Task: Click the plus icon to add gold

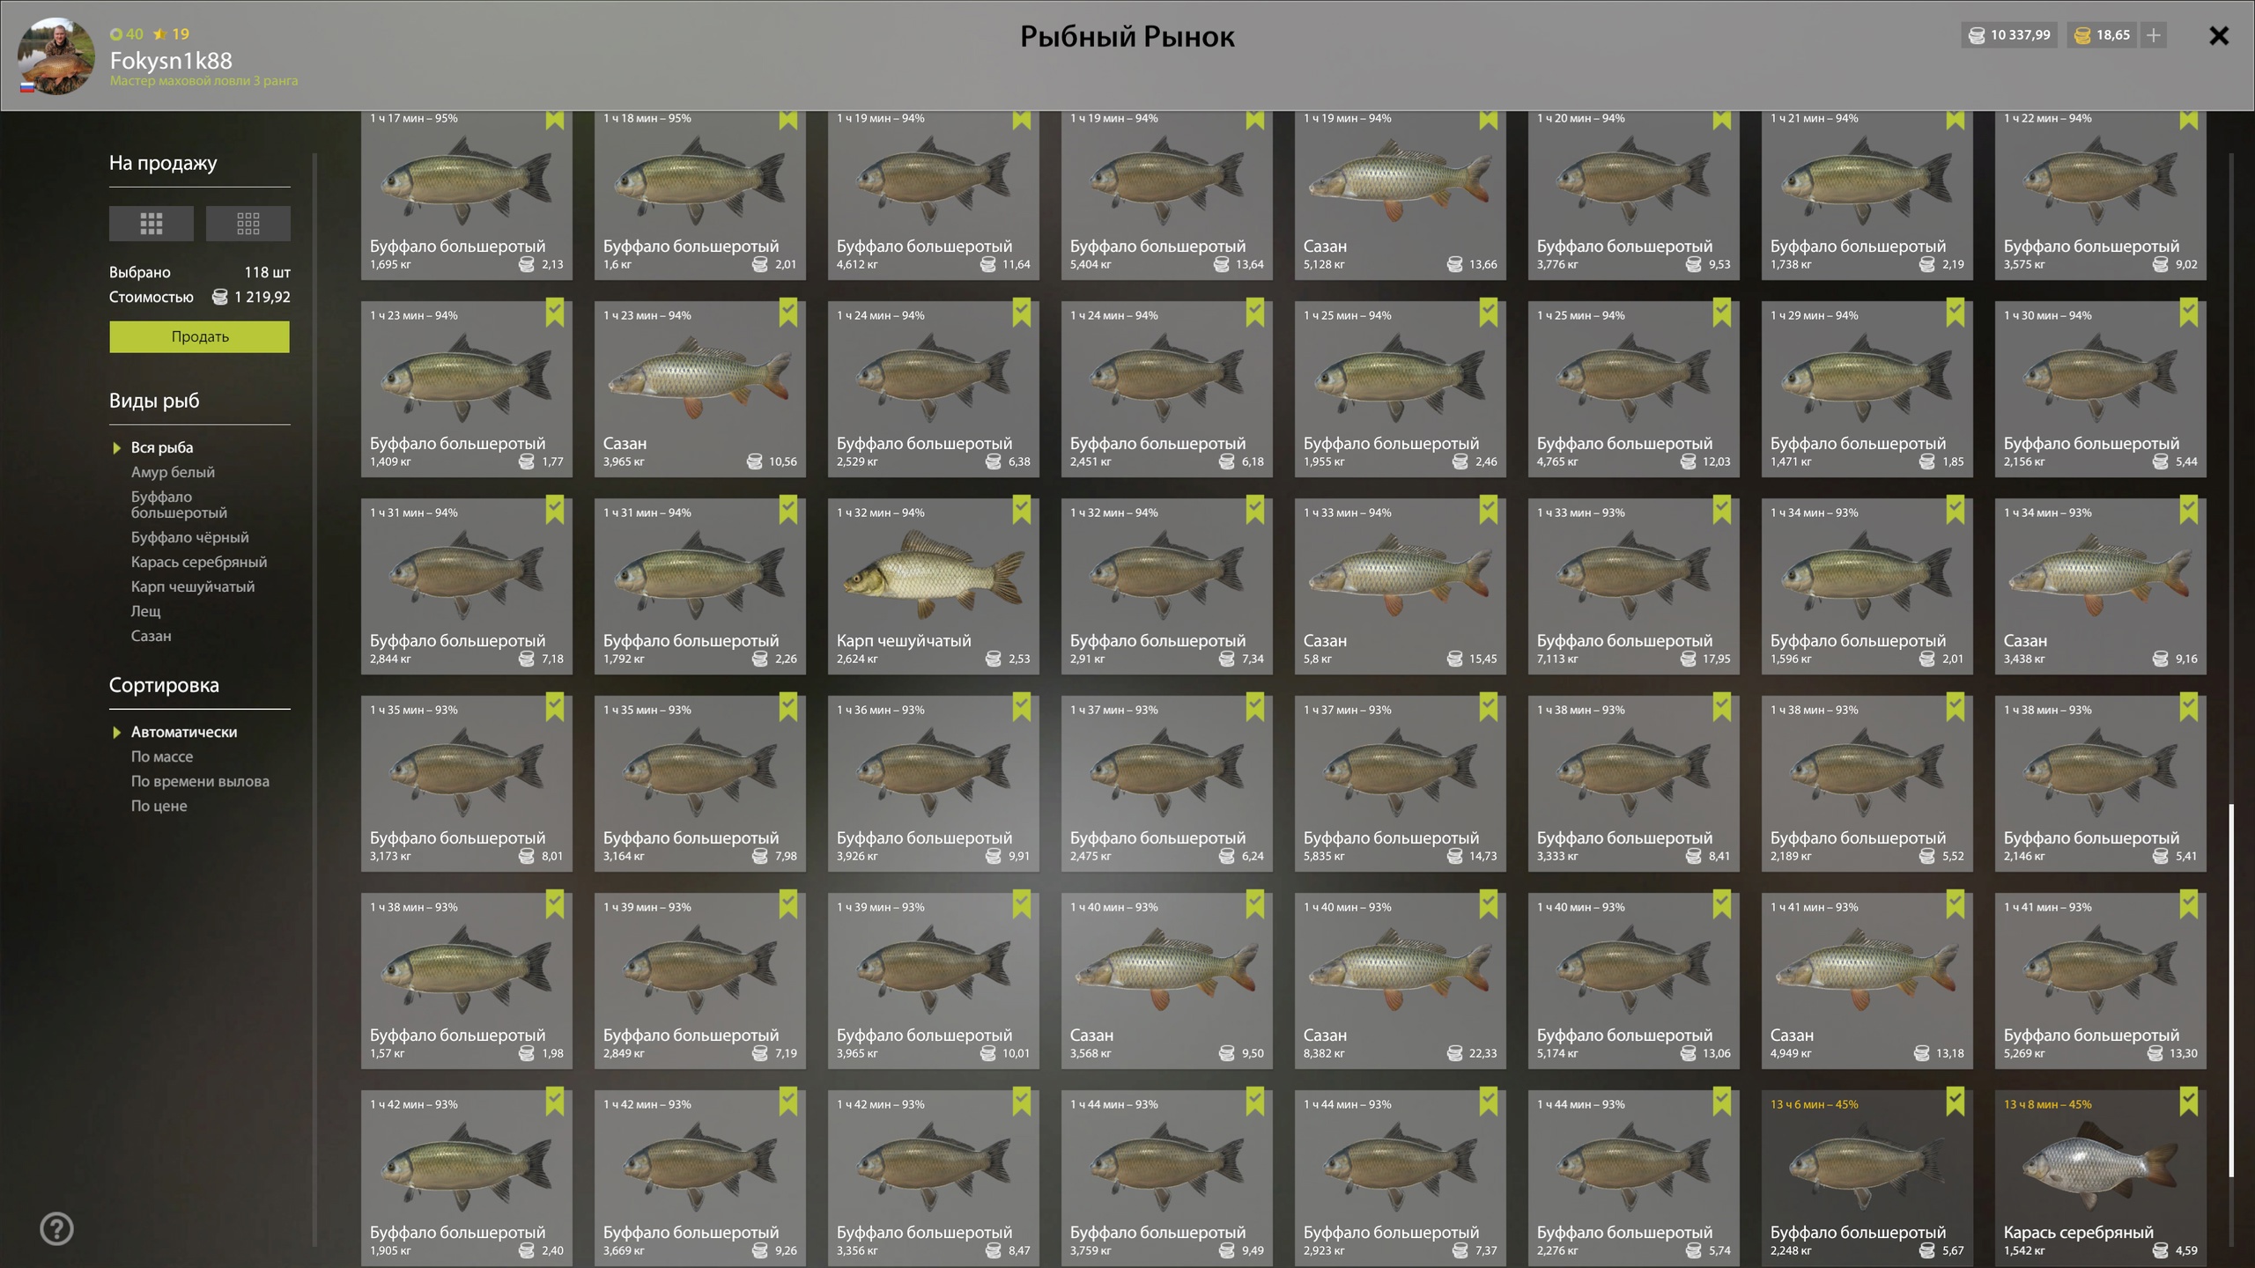Action: 2154,35
